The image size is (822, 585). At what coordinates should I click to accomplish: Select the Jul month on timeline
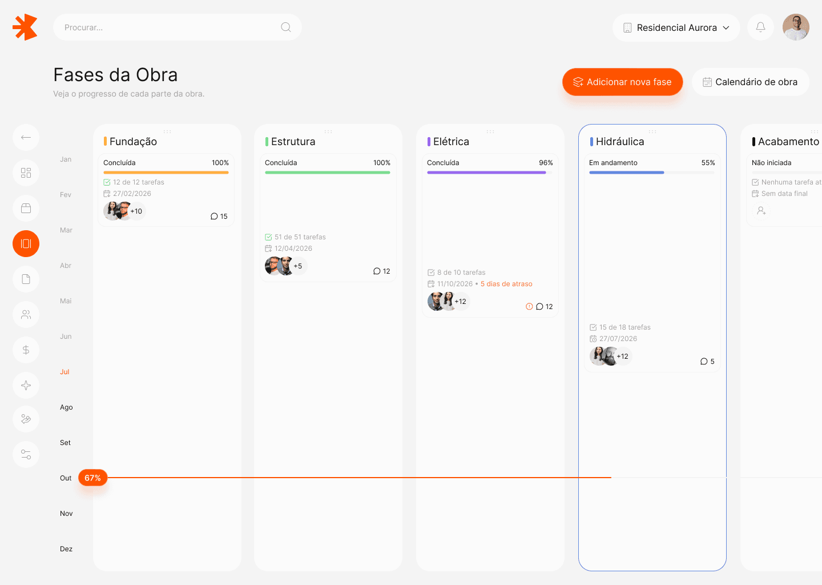(65, 372)
